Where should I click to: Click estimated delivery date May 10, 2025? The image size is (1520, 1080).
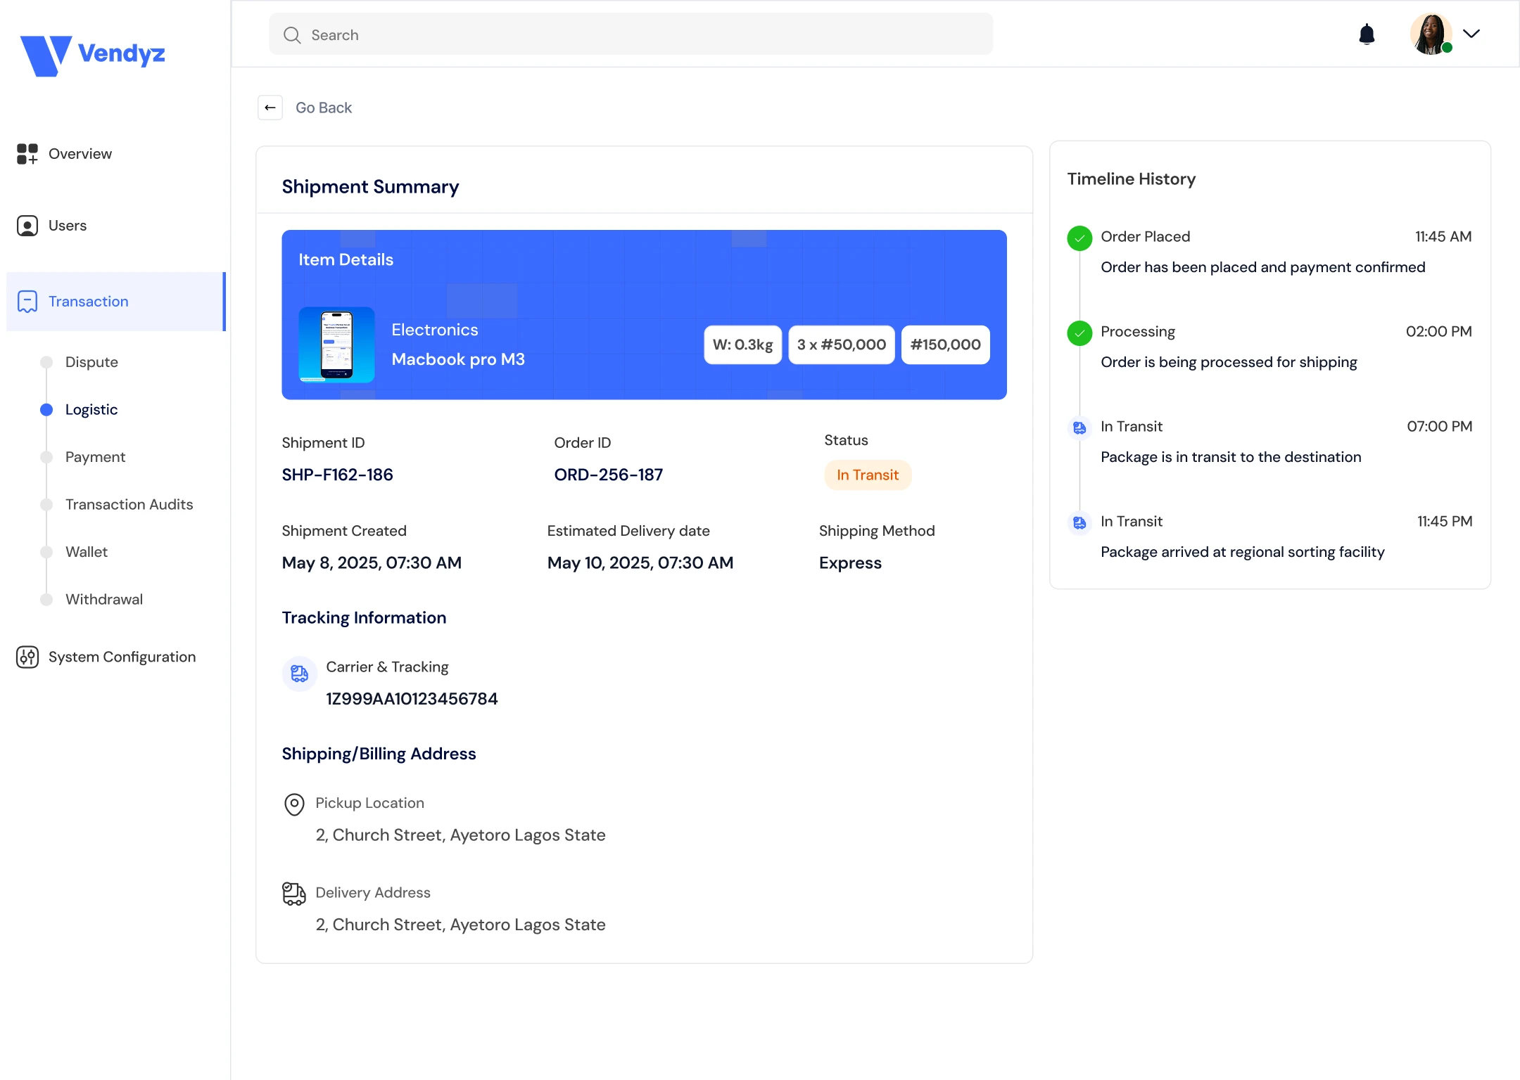pyautogui.click(x=640, y=563)
